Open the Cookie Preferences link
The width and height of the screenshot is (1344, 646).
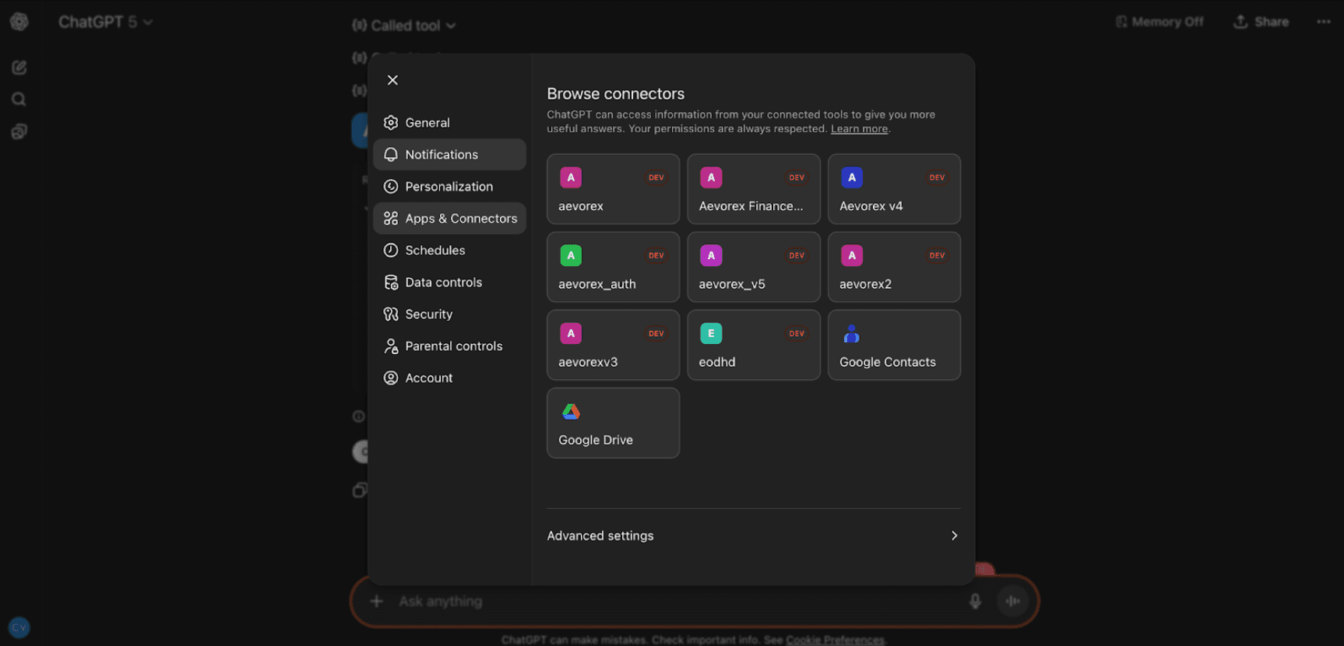click(x=835, y=640)
